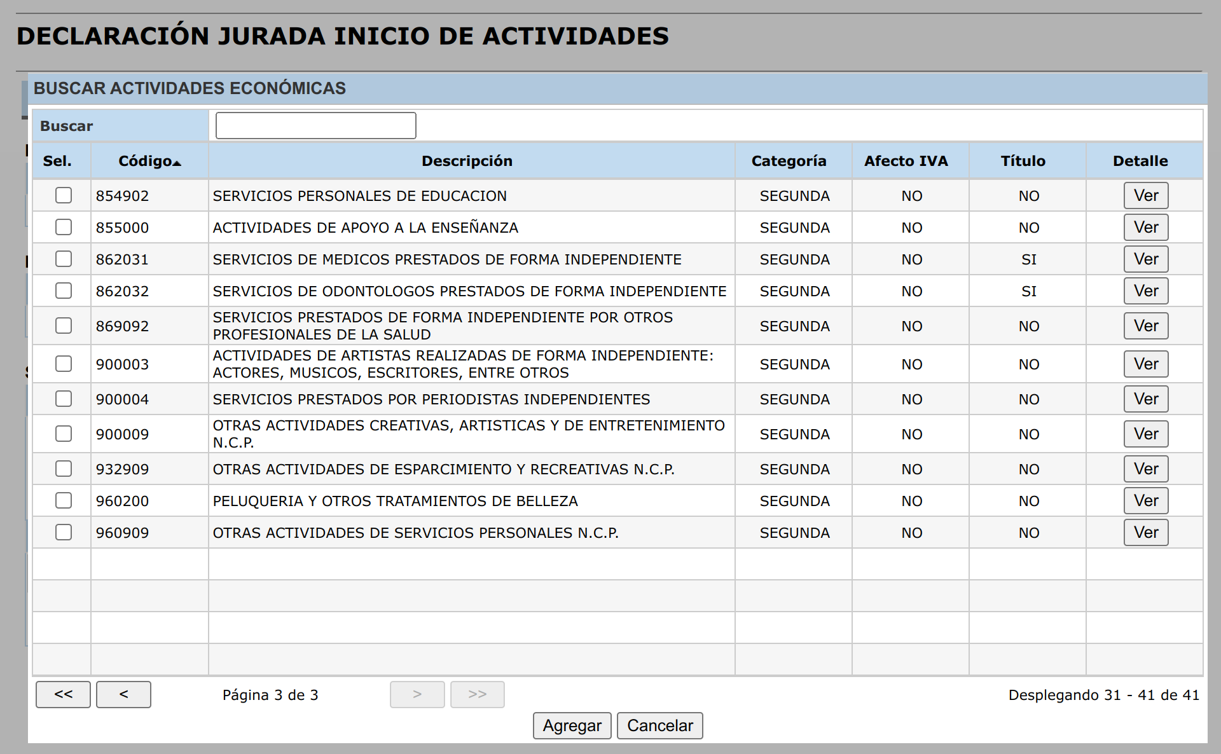1221x754 pixels.
Task: Click the Categoría column header
Action: (789, 161)
